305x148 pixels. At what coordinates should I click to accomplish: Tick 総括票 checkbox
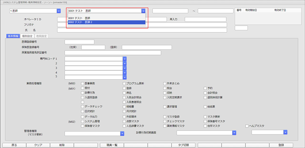tap(205, 107)
